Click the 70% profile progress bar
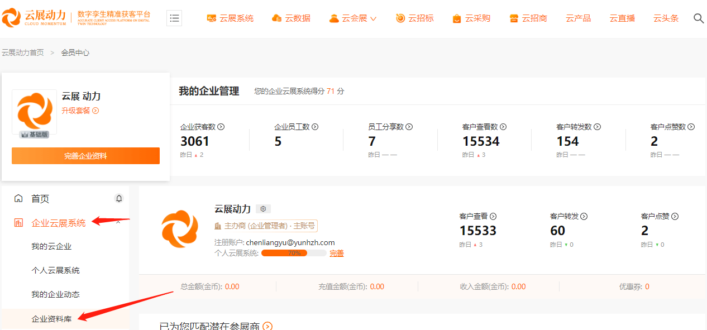The height and width of the screenshot is (330, 707). 294,253
